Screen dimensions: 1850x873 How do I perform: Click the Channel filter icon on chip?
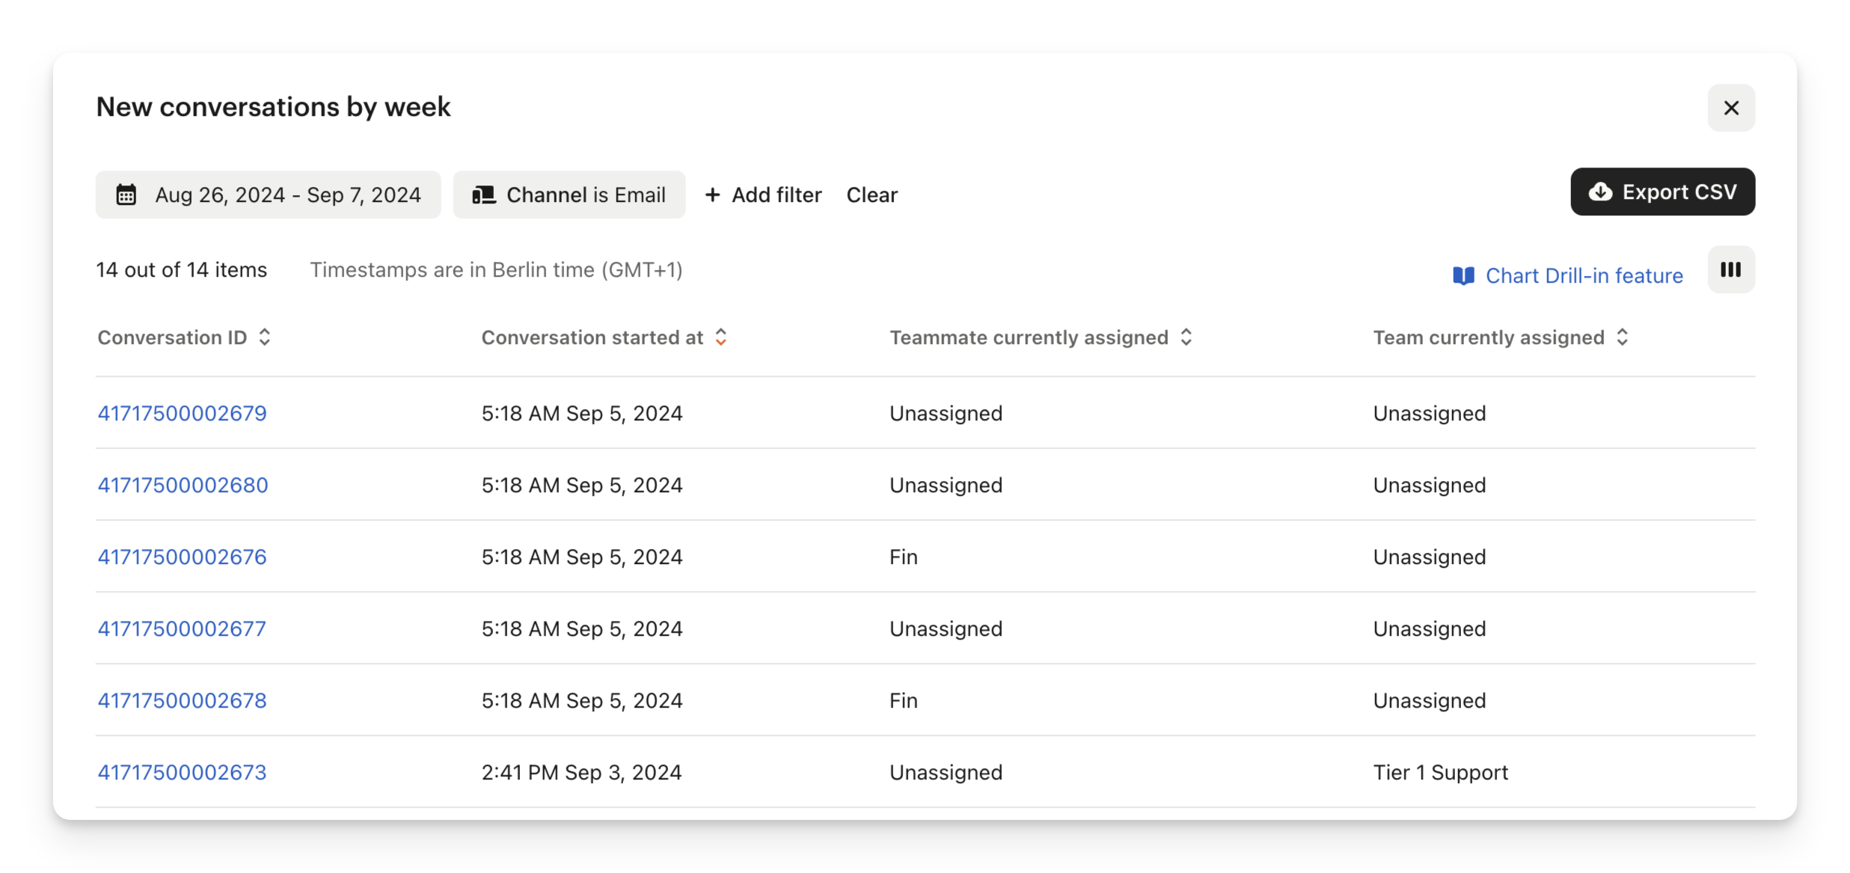(x=484, y=195)
